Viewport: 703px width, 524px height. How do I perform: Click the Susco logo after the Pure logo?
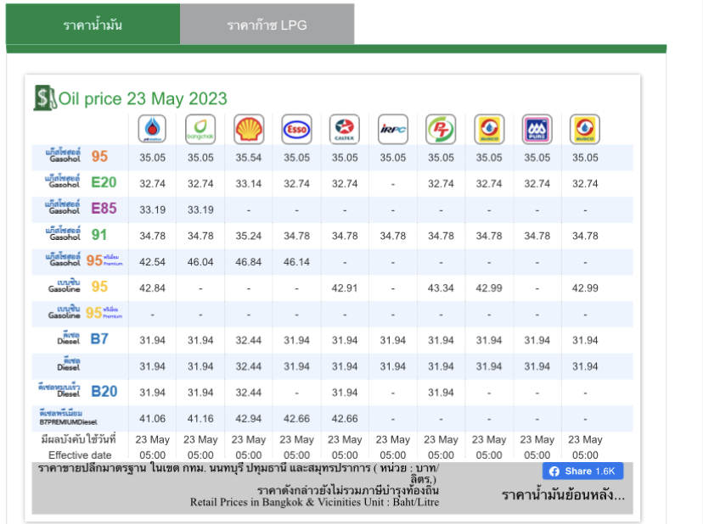(585, 129)
